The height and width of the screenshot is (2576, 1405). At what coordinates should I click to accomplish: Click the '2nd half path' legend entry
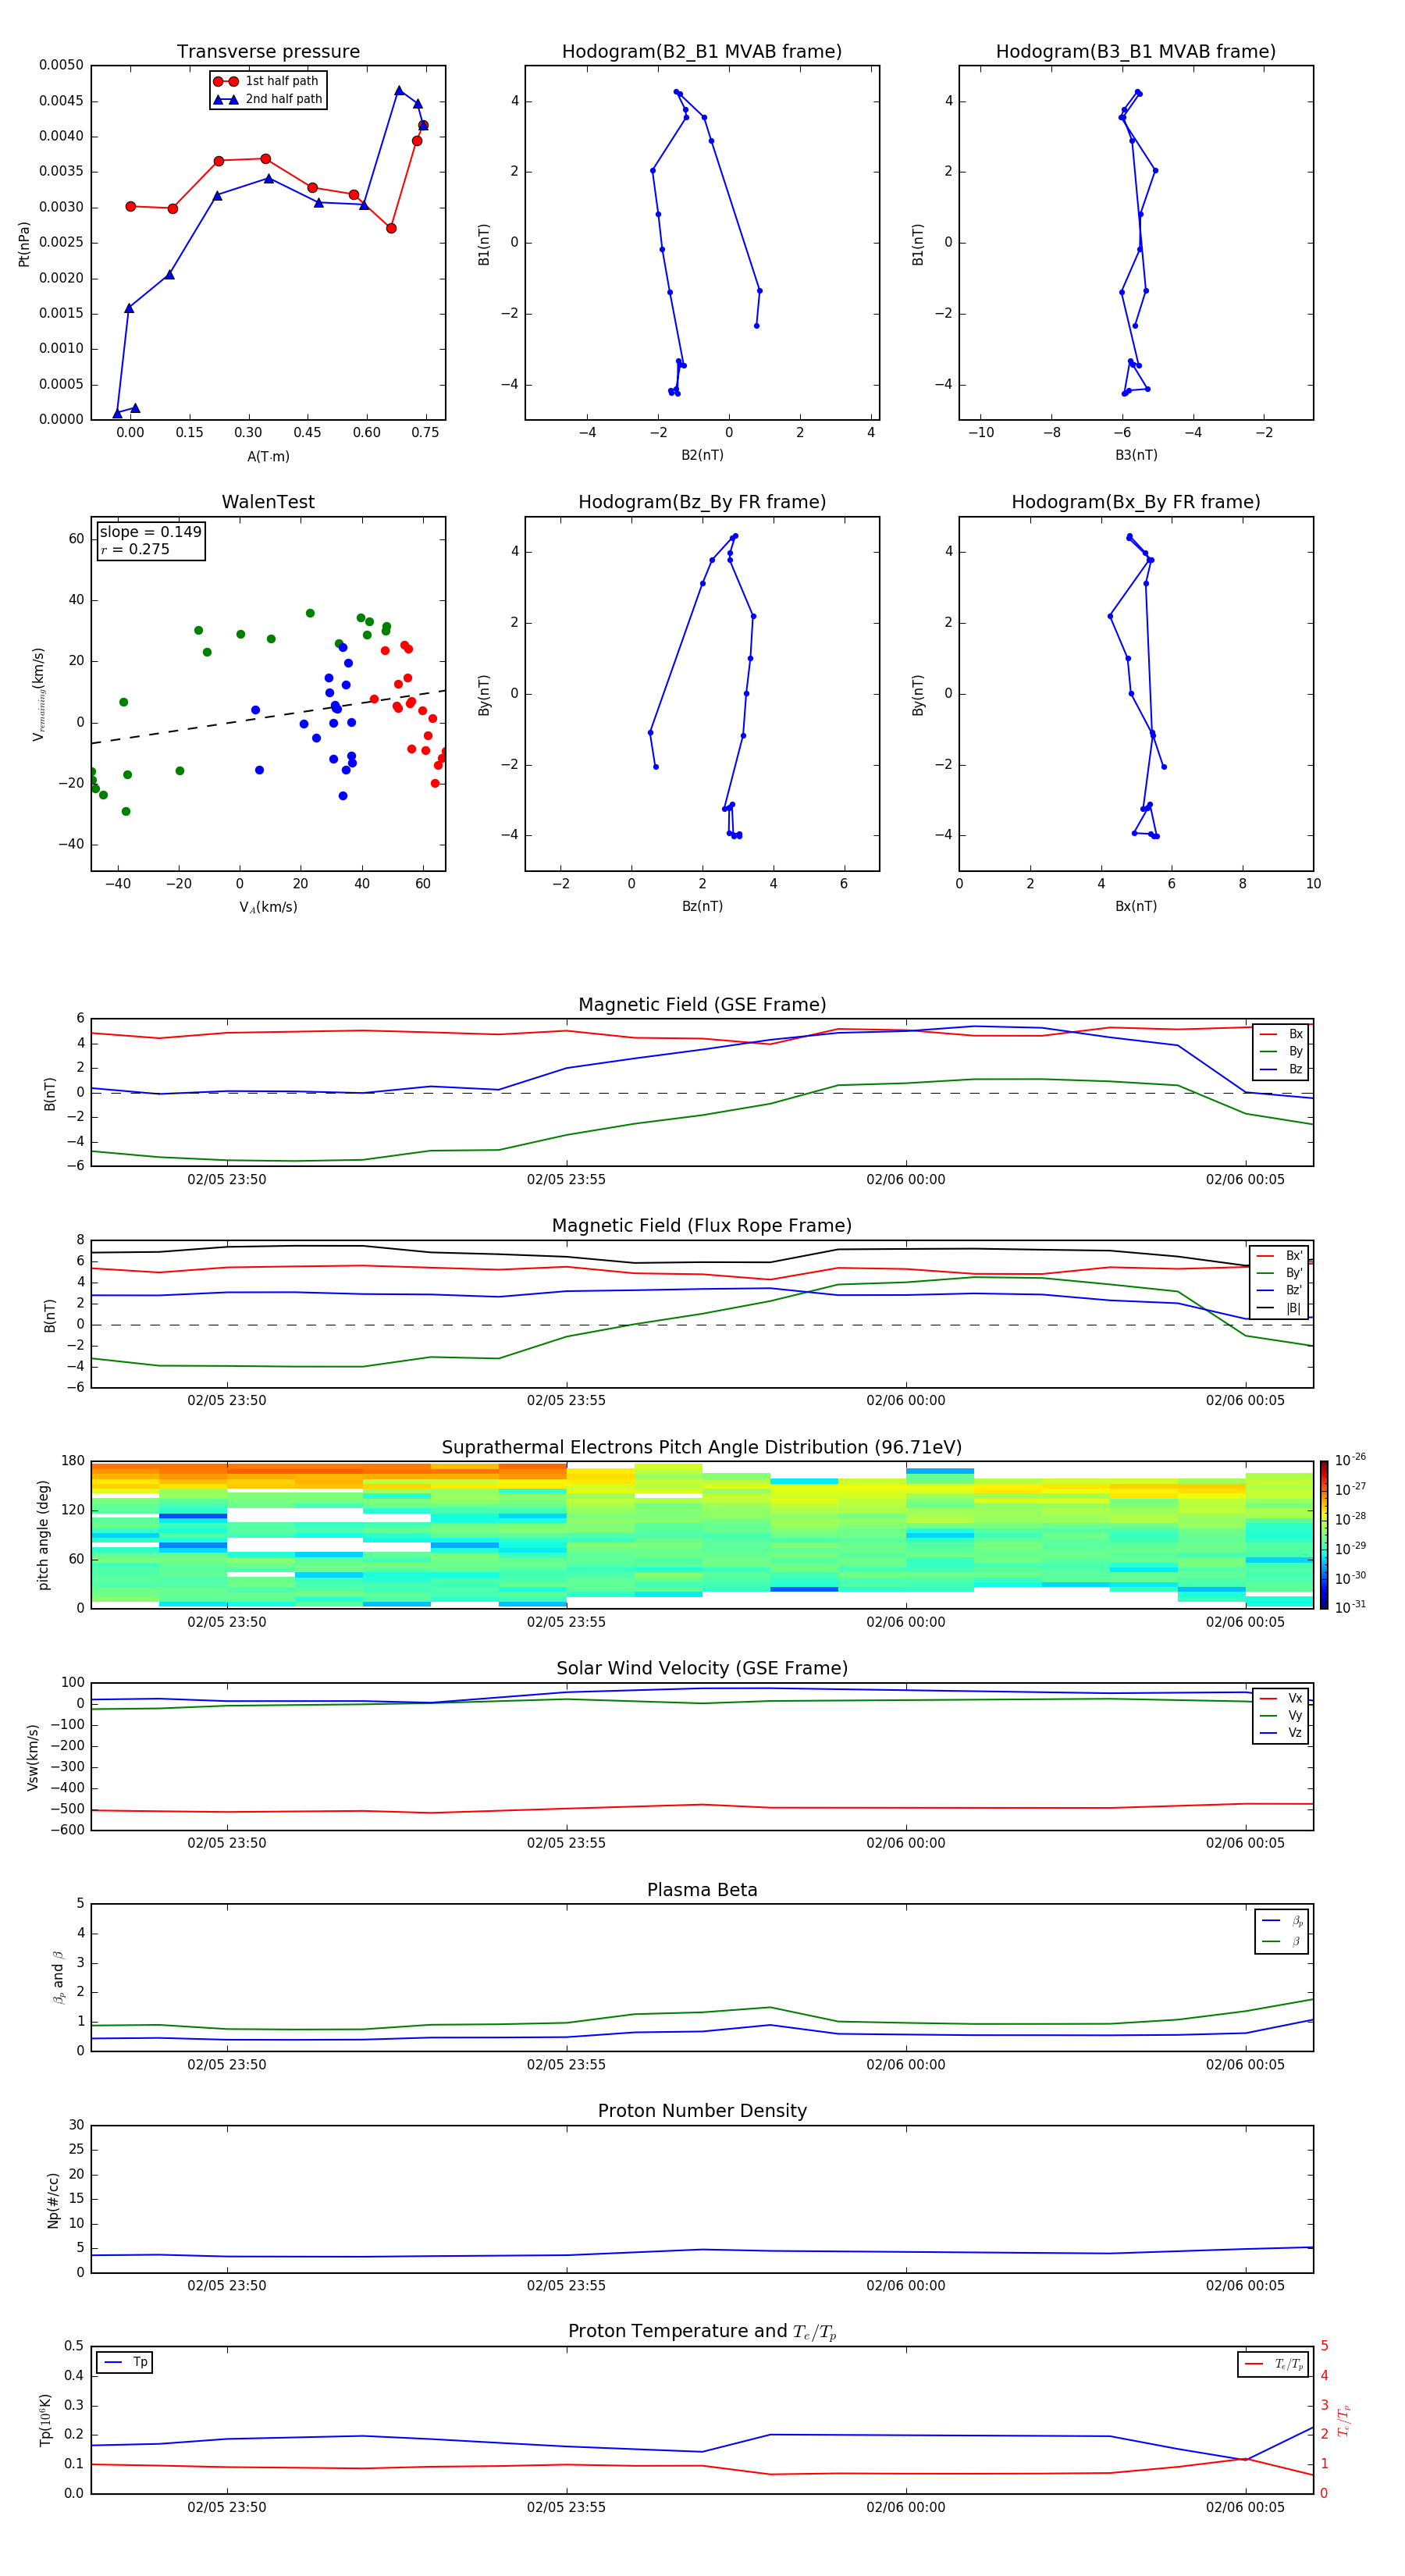pos(267,99)
